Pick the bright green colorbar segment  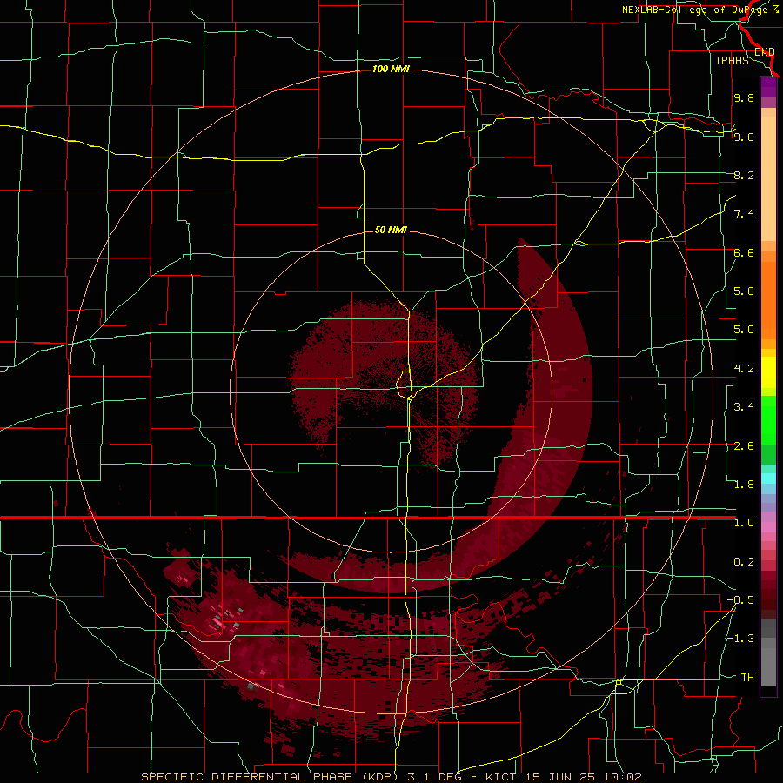coord(768,420)
